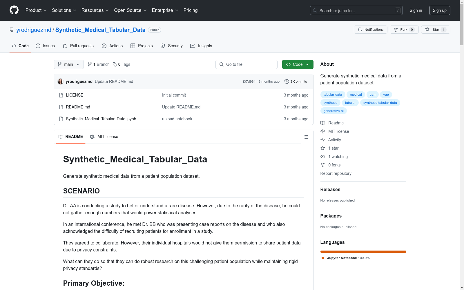Screen dimensions: 464x290
Task: Switch to the Projects tab
Action: pos(142,46)
